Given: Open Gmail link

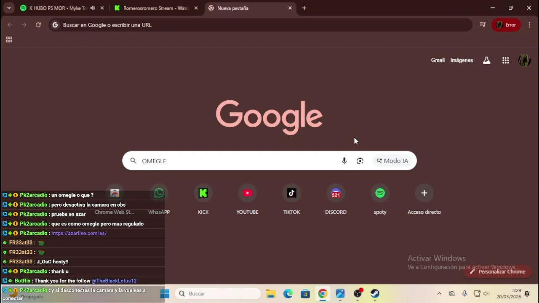Looking at the screenshot, I should (x=438, y=60).
